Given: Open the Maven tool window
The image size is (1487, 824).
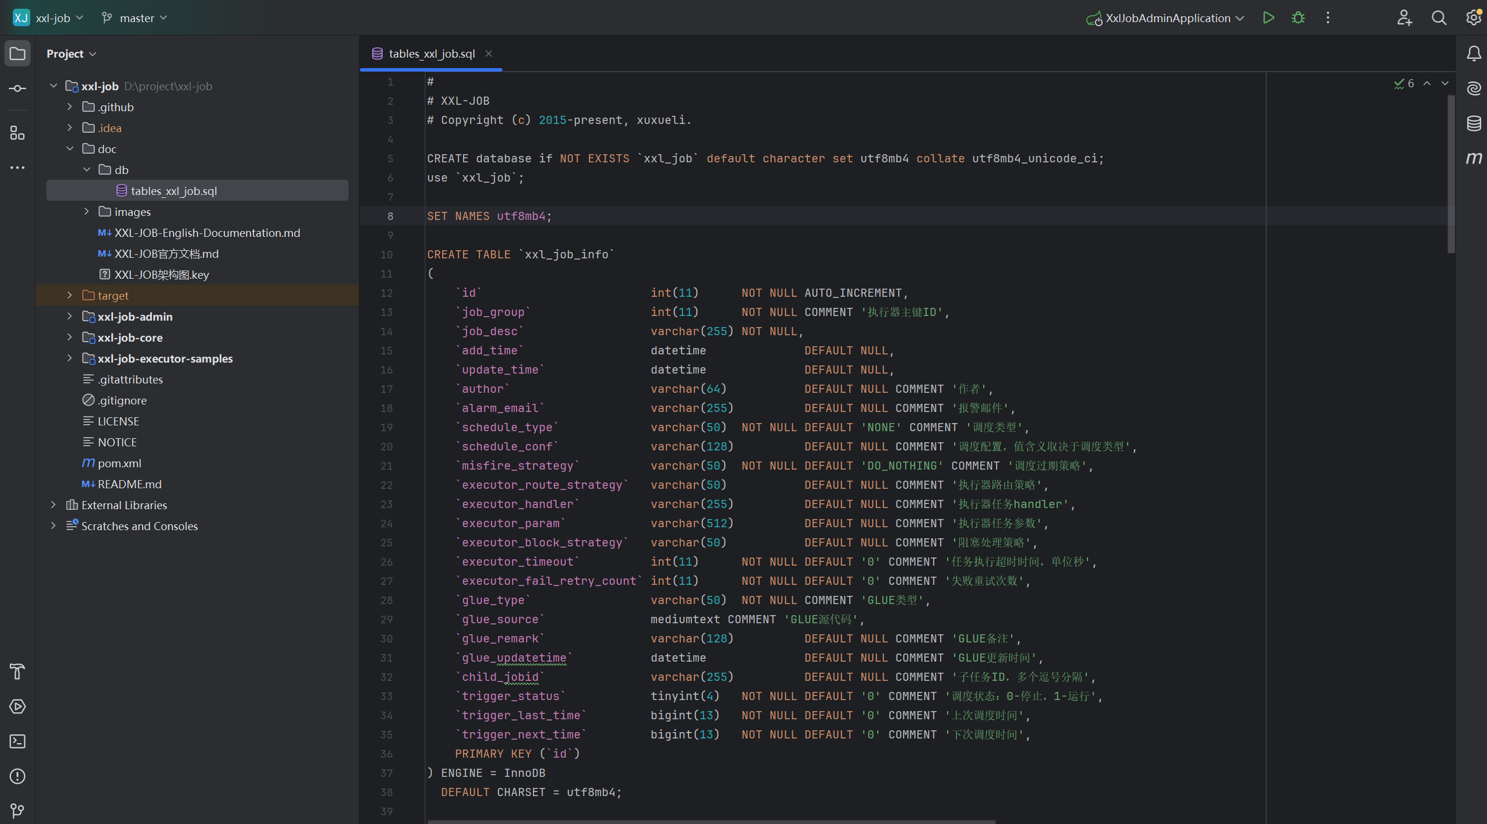Looking at the screenshot, I should (1474, 158).
